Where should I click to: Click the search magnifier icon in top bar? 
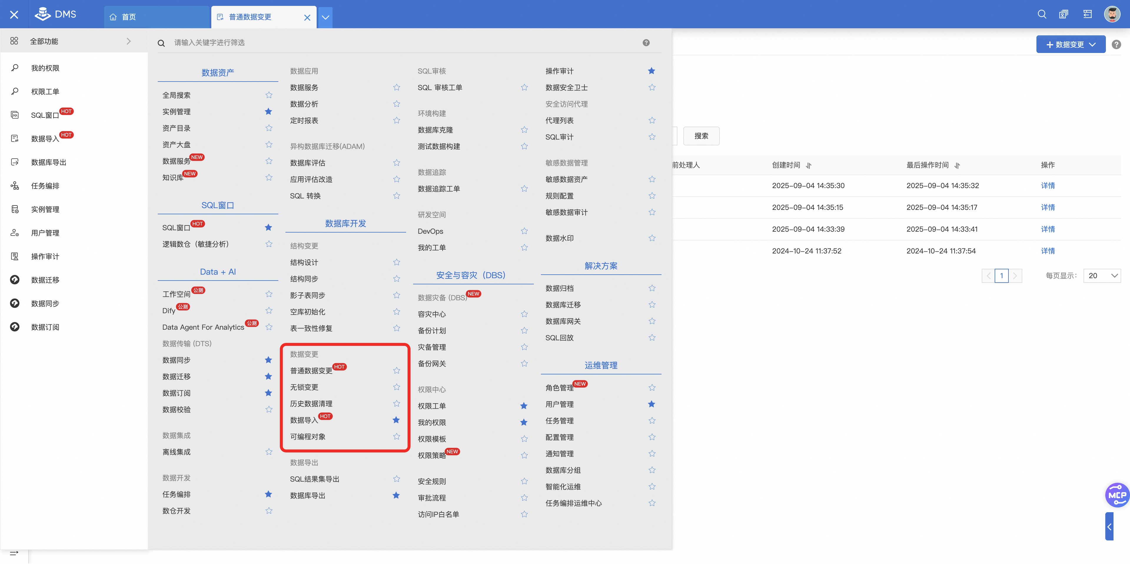(1041, 14)
